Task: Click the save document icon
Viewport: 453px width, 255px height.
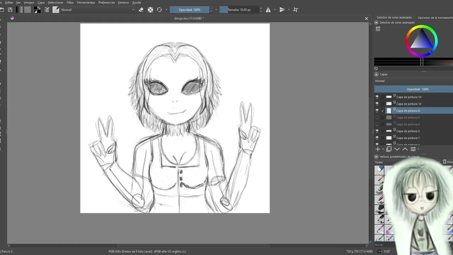Action: 10,10
